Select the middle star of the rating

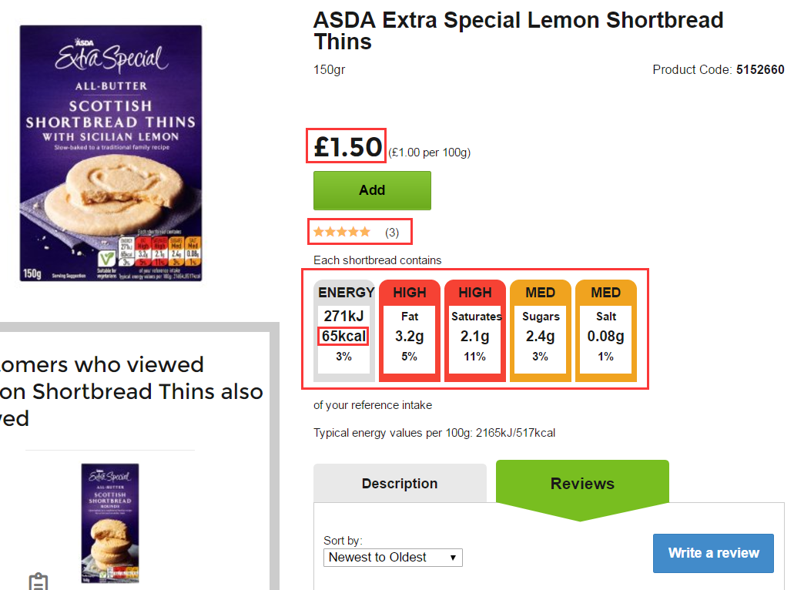[x=341, y=230]
